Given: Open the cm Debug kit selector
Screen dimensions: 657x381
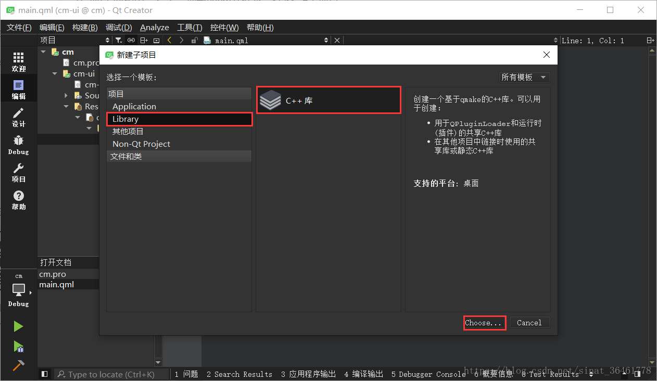Looking at the screenshot, I should (18, 290).
